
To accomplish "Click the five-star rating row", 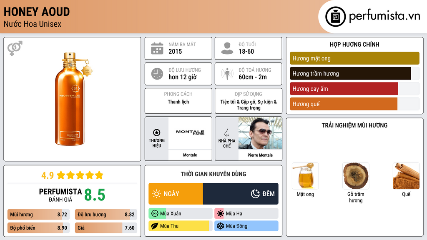I will pyautogui.click(x=80, y=175).
